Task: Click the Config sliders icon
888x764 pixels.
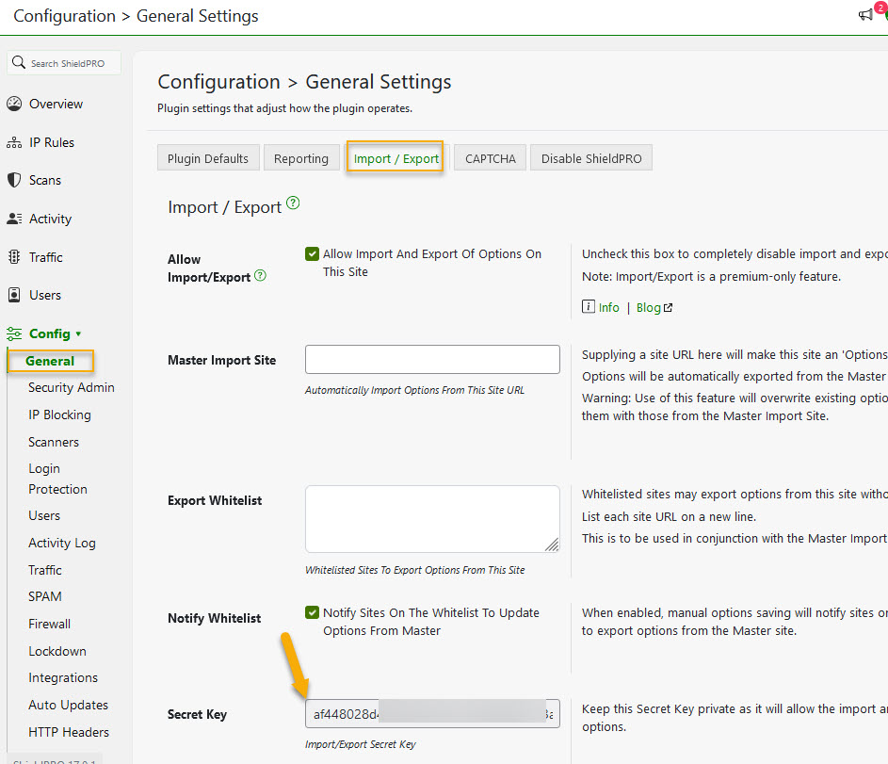Action: point(14,333)
